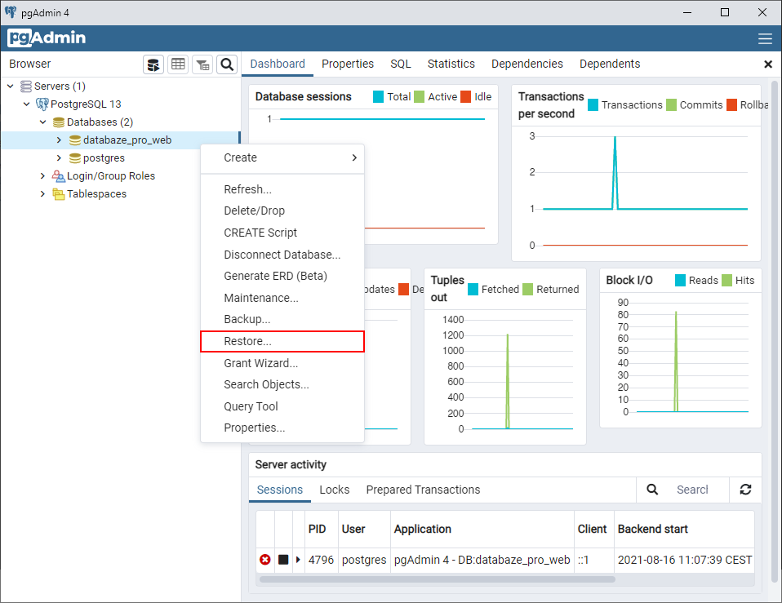The width and height of the screenshot is (782, 603).
Task: Click the Search objects magnifier icon
Action: tap(227, 64)
